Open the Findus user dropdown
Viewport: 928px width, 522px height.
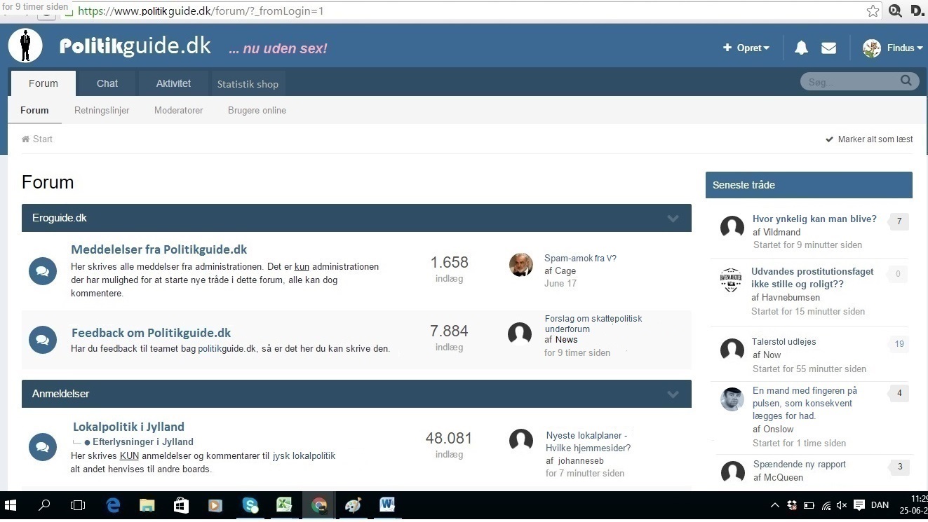[x=905, y=48]
